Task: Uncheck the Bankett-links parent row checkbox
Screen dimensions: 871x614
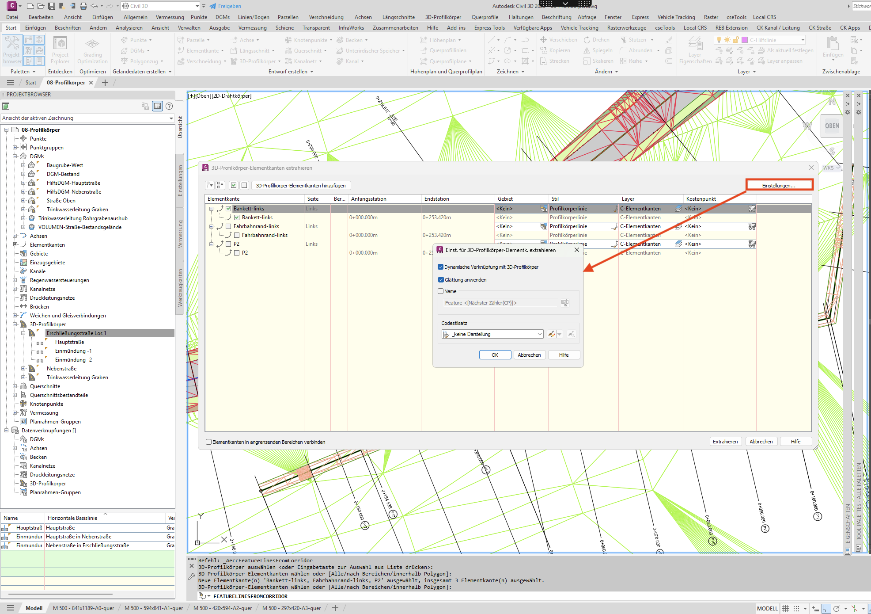Action: tap(228, 209)
